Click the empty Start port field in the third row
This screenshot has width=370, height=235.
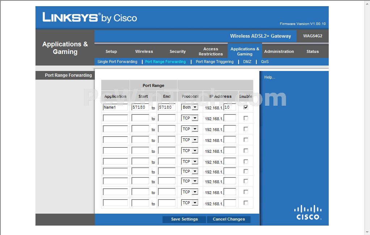coord(140,129)
